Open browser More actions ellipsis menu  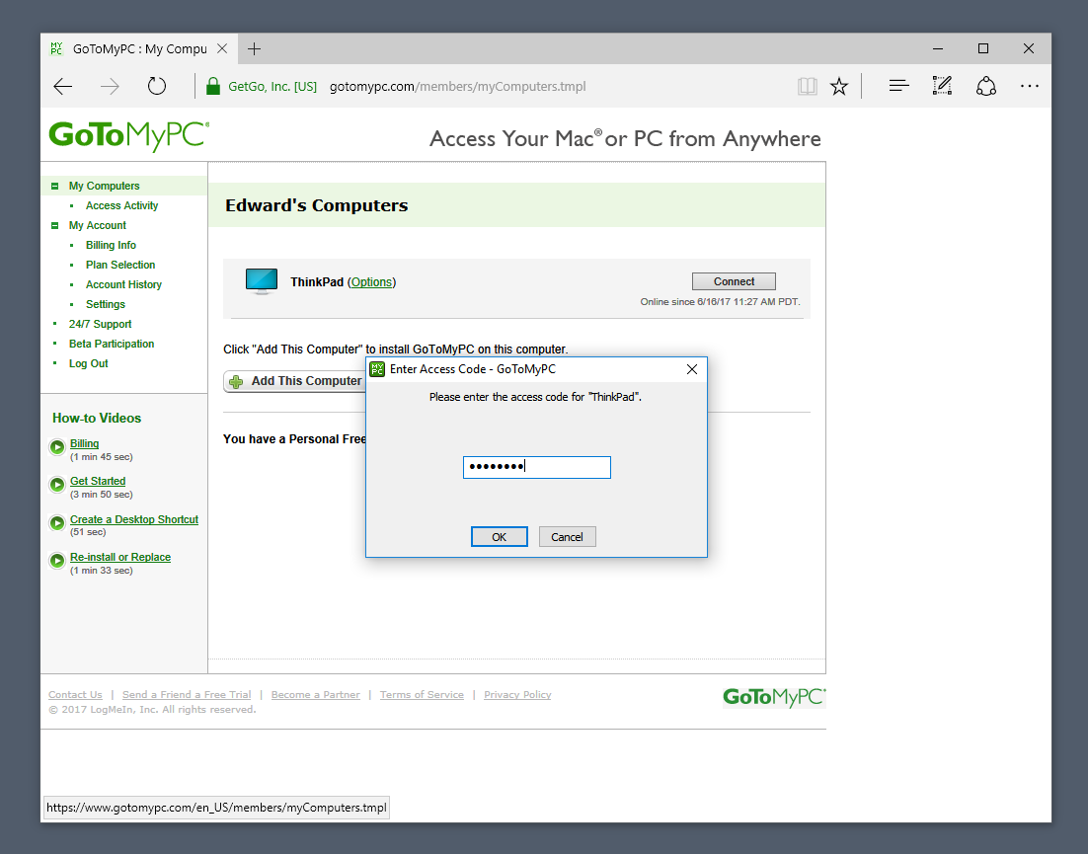[x=1029, y=86]
